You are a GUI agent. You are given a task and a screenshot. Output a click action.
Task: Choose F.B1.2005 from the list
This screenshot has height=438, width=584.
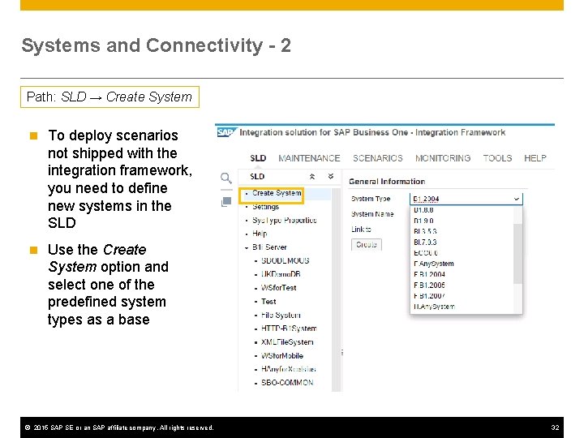pyautogui.click(x=429, y=286)
